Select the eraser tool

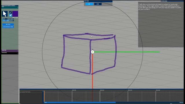point(10,15)
